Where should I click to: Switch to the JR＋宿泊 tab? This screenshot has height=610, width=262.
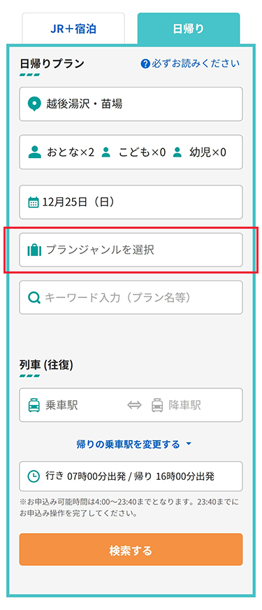(73, 29)
